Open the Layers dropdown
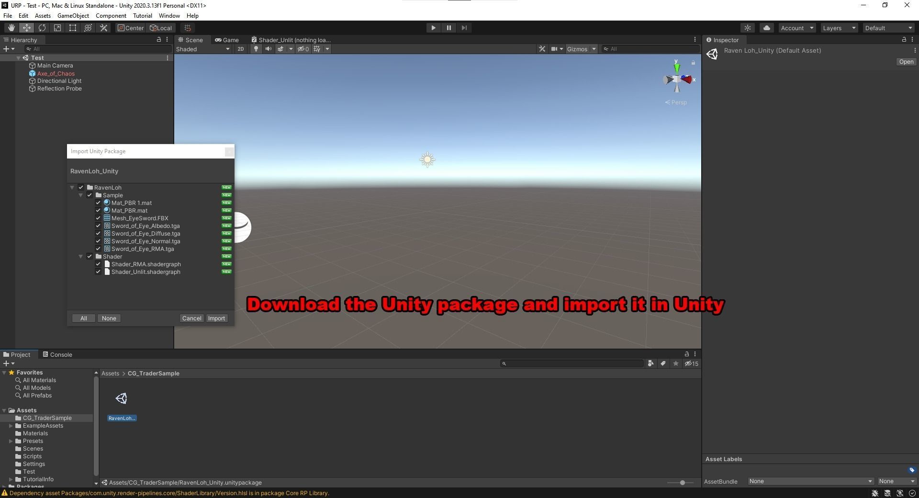The height and width of the screenshot is (498, 919). 839,28
